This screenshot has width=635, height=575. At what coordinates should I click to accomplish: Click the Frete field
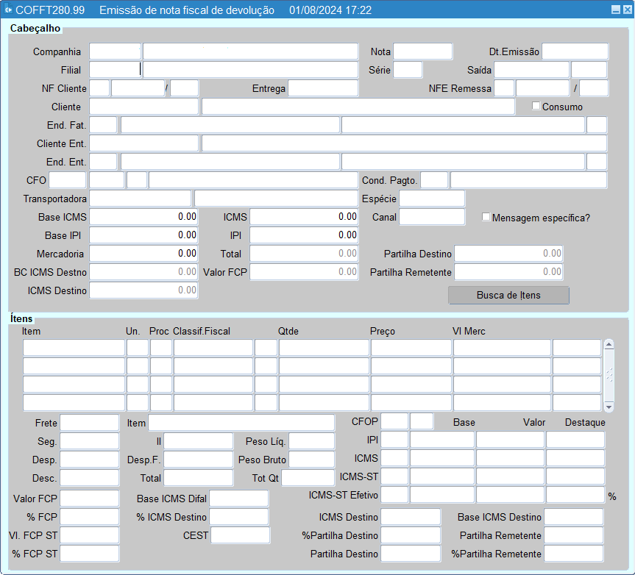tap(89, 423)
